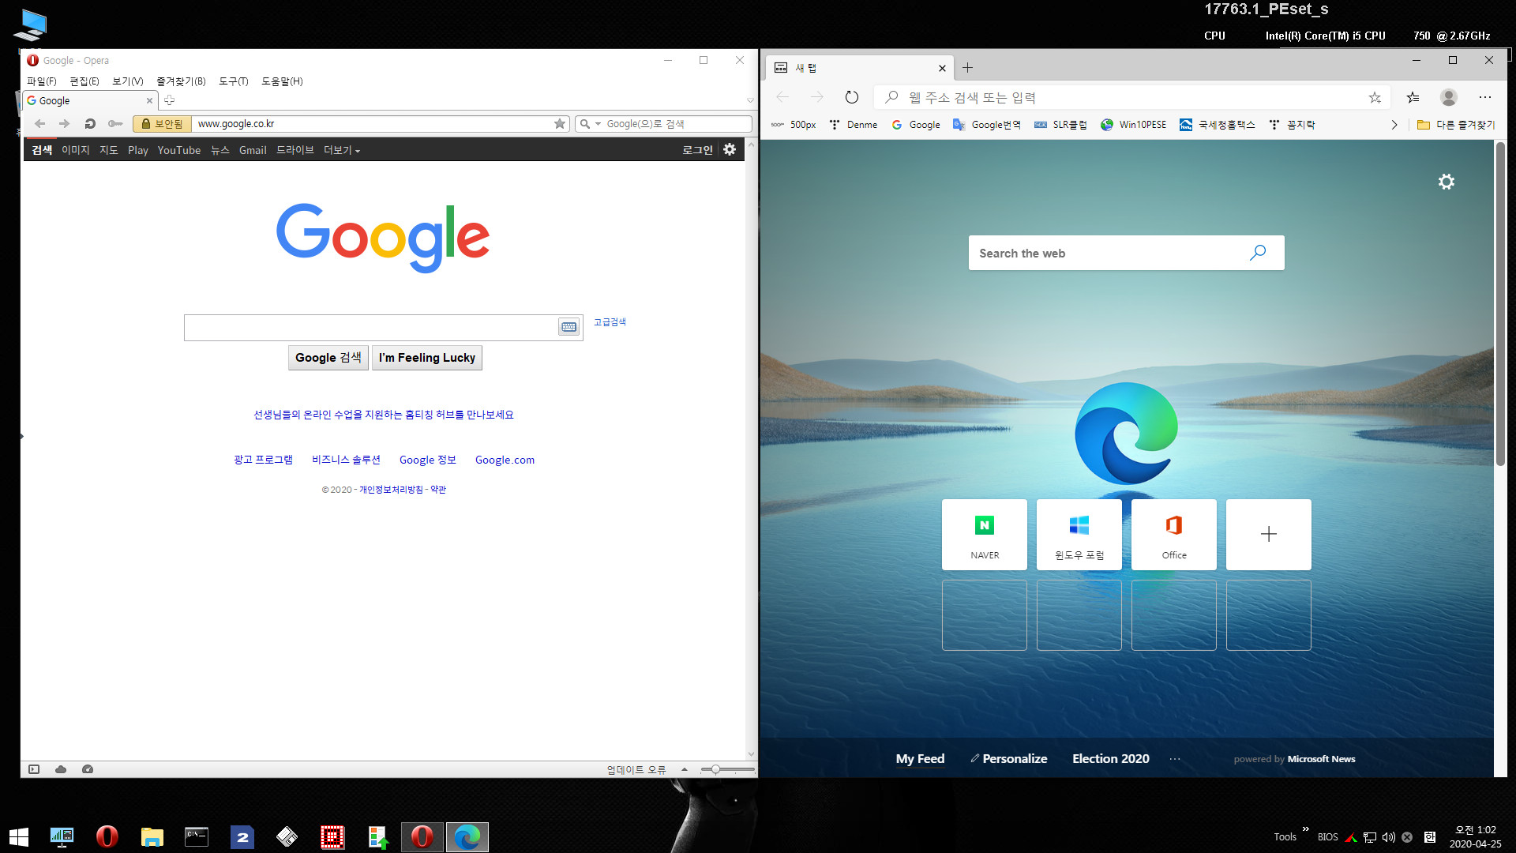Open 편집(E) menu in Opera
The height and width of the screenshot is (853, 1516).
pyautogui.click(x=84, y=81)
